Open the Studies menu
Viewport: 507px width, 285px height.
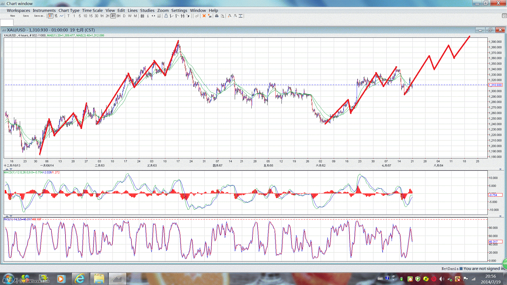click(x=147, y=10)
